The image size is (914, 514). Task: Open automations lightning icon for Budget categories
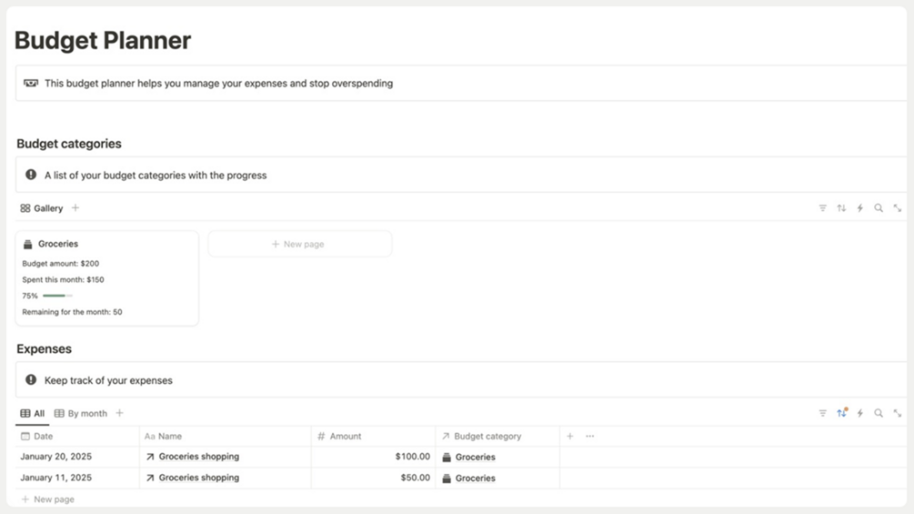(859, 208)
